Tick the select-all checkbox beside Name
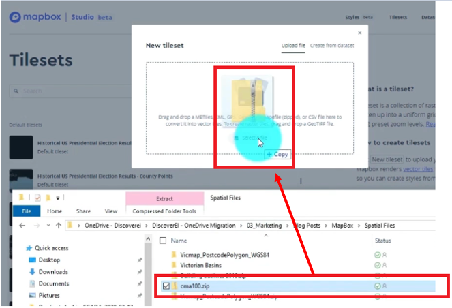 pyautogui.click(x=162, y=241)
